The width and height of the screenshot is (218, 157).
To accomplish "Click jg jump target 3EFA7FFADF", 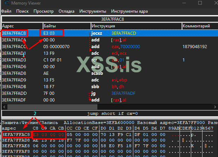I will pyautogui.click(x=123, y=93).
